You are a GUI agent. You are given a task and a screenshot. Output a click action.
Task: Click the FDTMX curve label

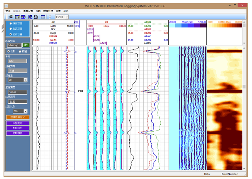coord(53,43)
